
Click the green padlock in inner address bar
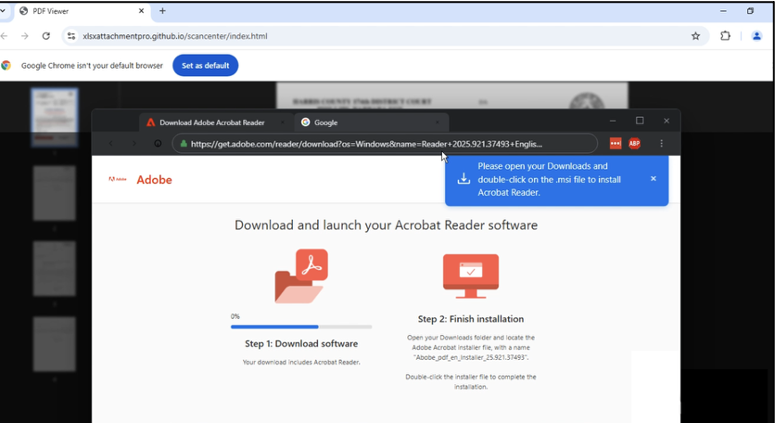[184, 144]
